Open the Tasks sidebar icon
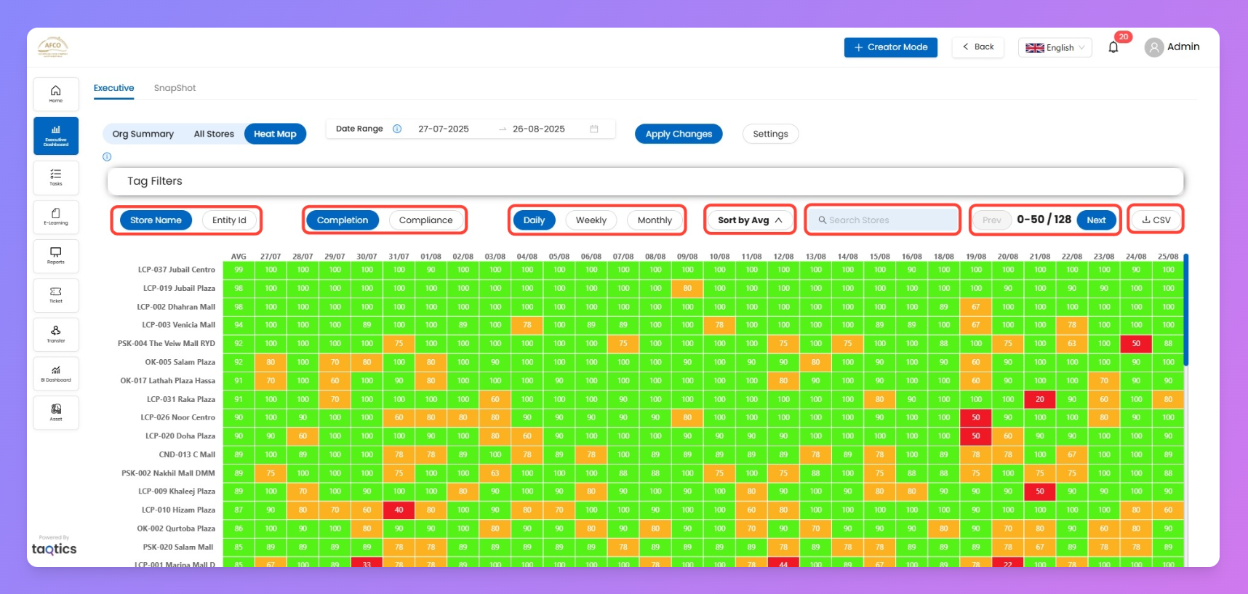The image size is (1248, 594). click(x=56, y=177)
